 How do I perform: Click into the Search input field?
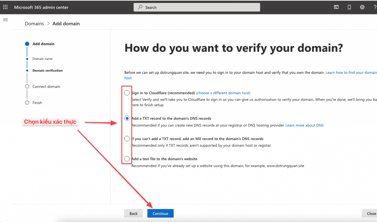click(197, 7)
